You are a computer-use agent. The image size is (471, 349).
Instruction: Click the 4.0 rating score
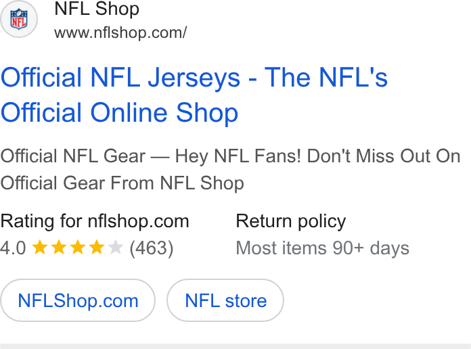(14, 248)
